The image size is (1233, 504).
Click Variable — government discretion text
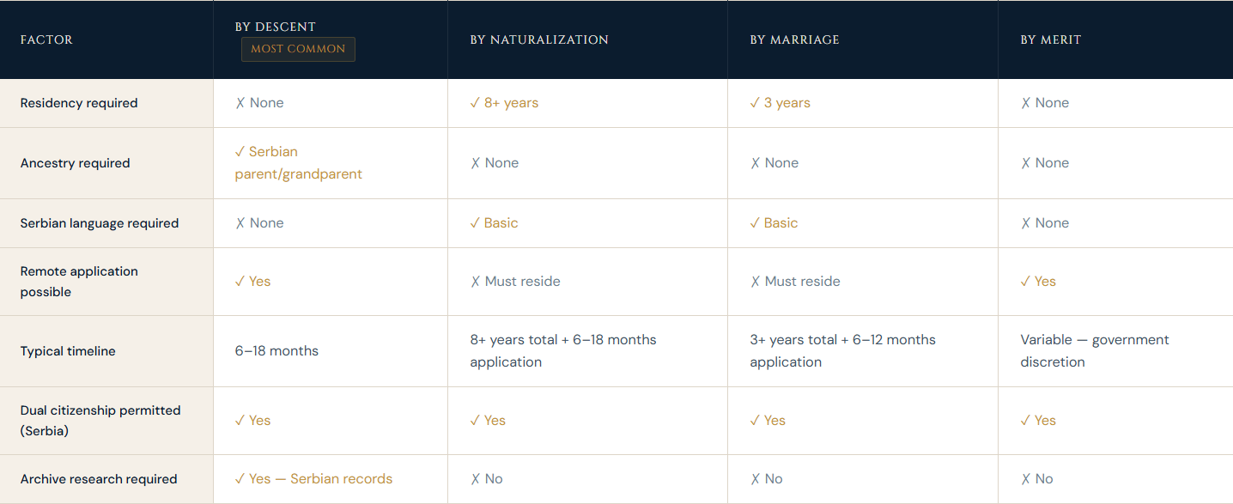(1094, 350)
